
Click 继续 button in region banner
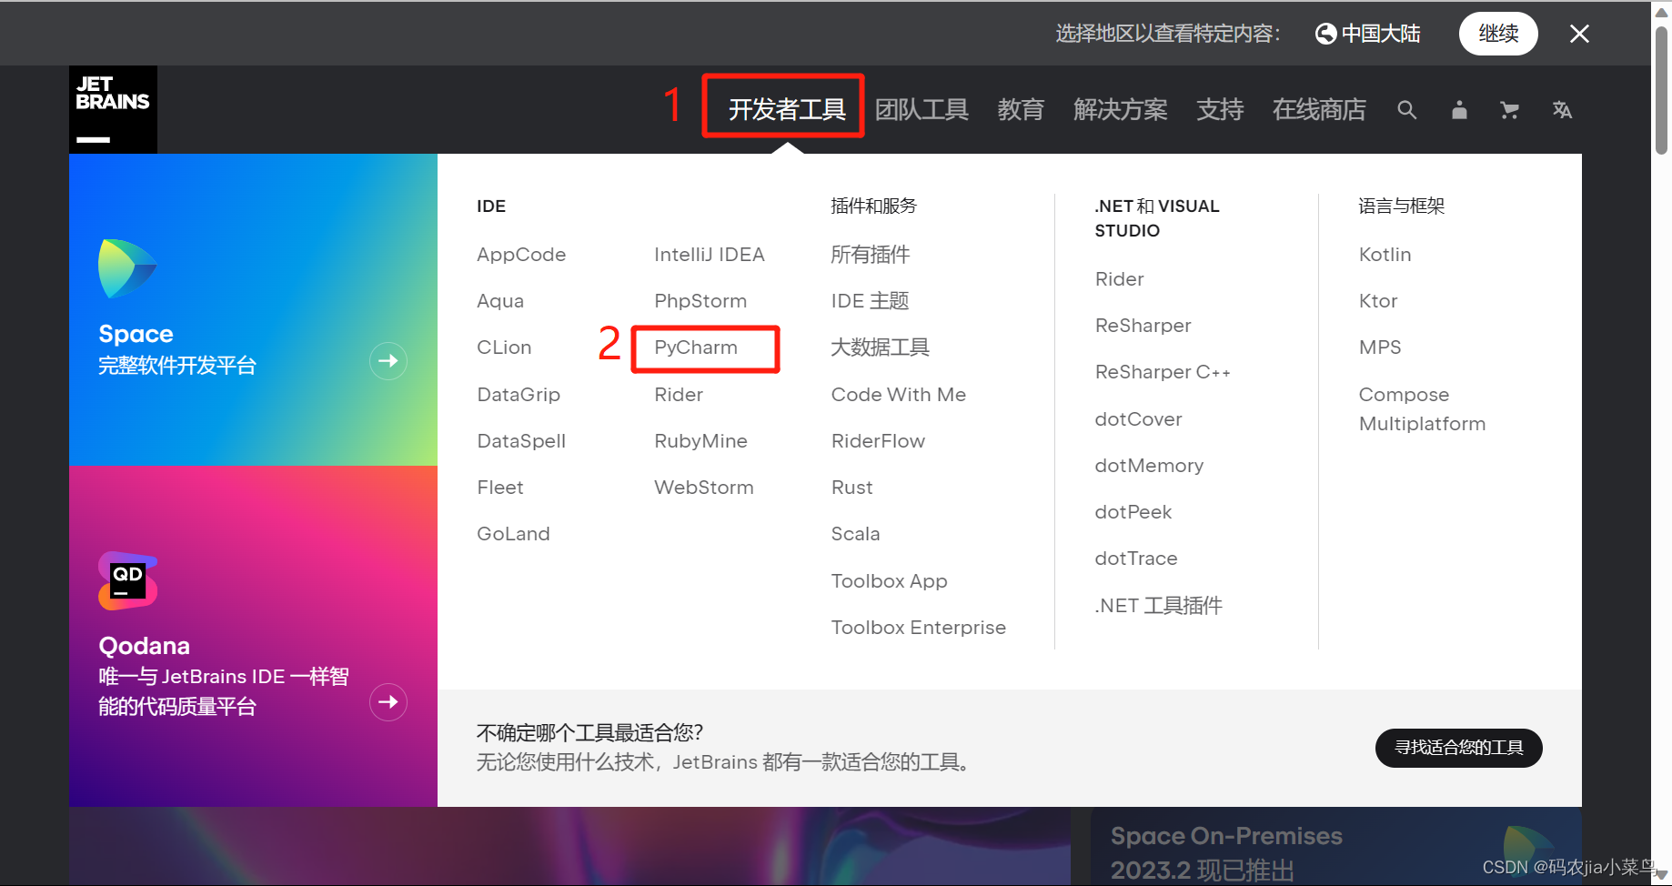[1498, 34]
